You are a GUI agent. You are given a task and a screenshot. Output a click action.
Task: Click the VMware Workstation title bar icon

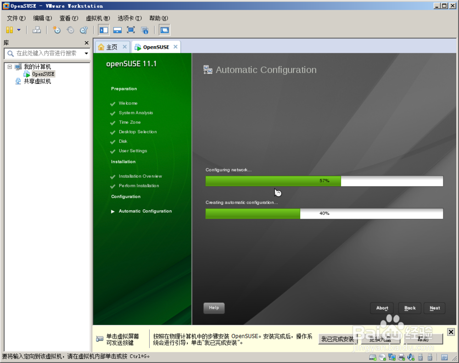point(6,6)
